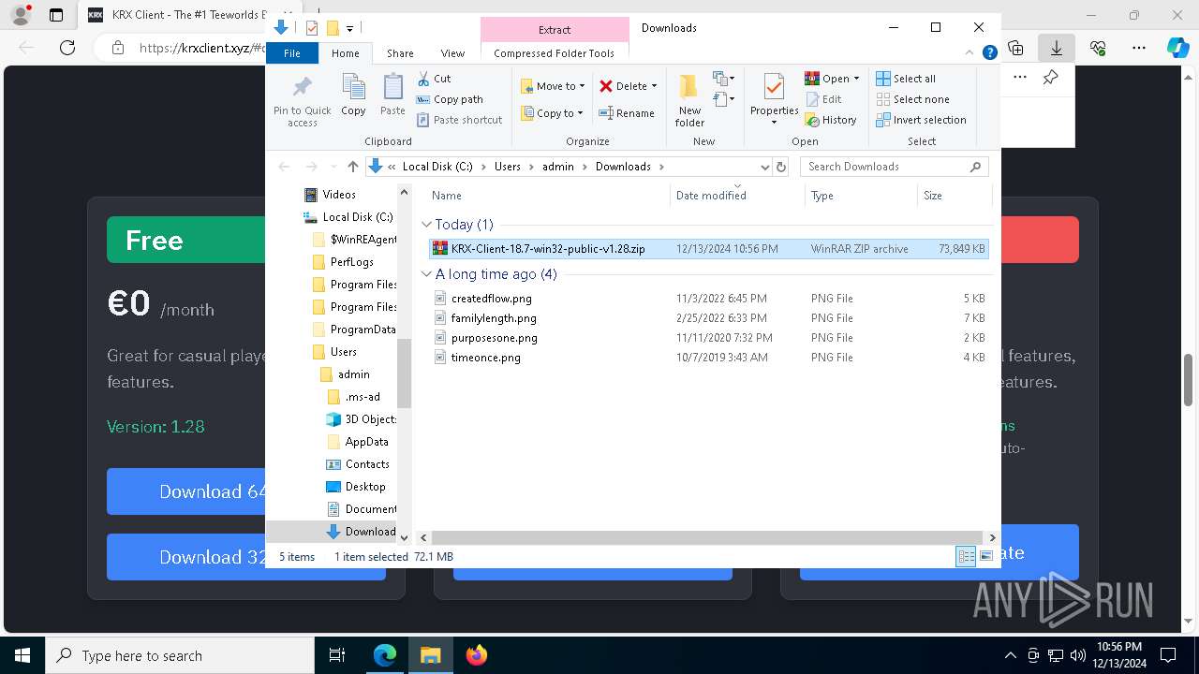Click Pin to Quick access icon

(302, 100)
